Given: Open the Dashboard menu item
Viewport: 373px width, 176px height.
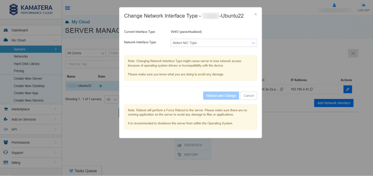Looking at the screenshot, I should [x=19, y=30].
